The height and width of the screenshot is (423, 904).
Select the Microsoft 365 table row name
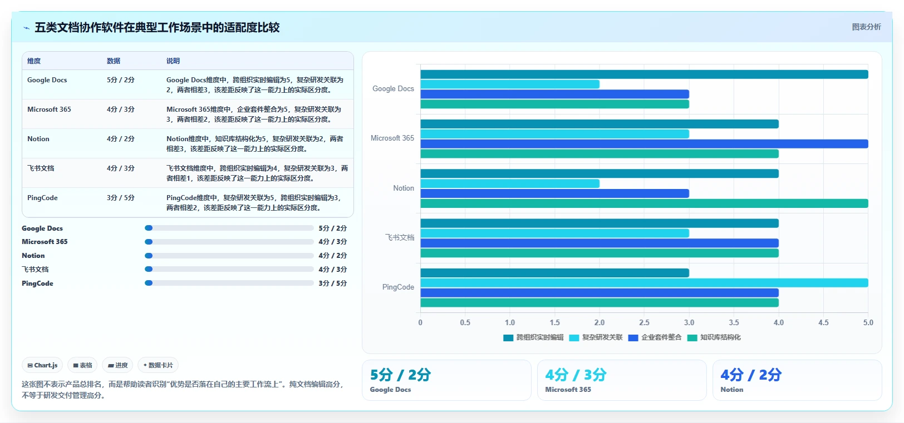tap(49, 110)
